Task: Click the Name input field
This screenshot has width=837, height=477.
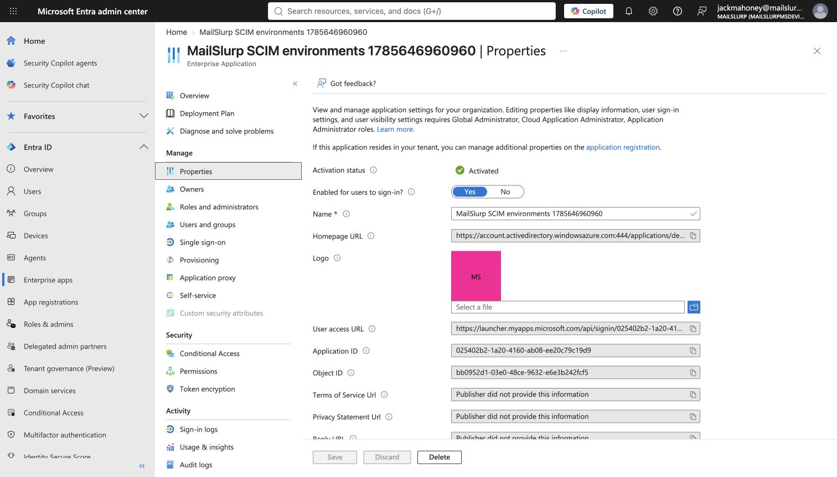Action: tap(575, 214)
